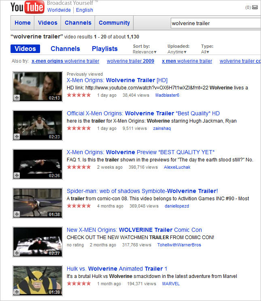This screenshot has height=301, width=261.
Task: Open the Sort by Relevance dropdown
Action: (x=144, y=52)
